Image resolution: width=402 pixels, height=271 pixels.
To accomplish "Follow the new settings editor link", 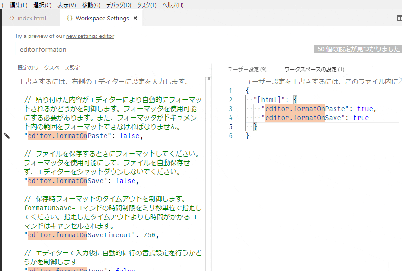I will point(90,36).
